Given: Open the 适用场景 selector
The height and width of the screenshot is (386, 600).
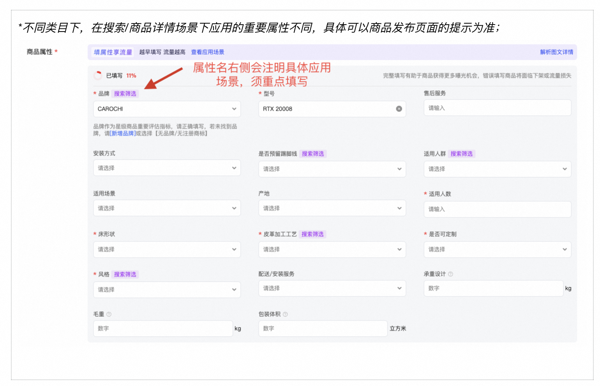Looking at the screenshot, I should click(x=167, y=208).
